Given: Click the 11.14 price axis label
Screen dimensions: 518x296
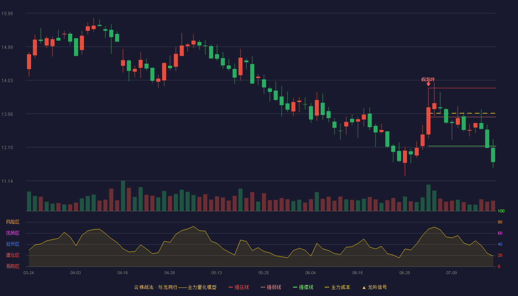Looking at the screenshot, I should tap(7, 181).
